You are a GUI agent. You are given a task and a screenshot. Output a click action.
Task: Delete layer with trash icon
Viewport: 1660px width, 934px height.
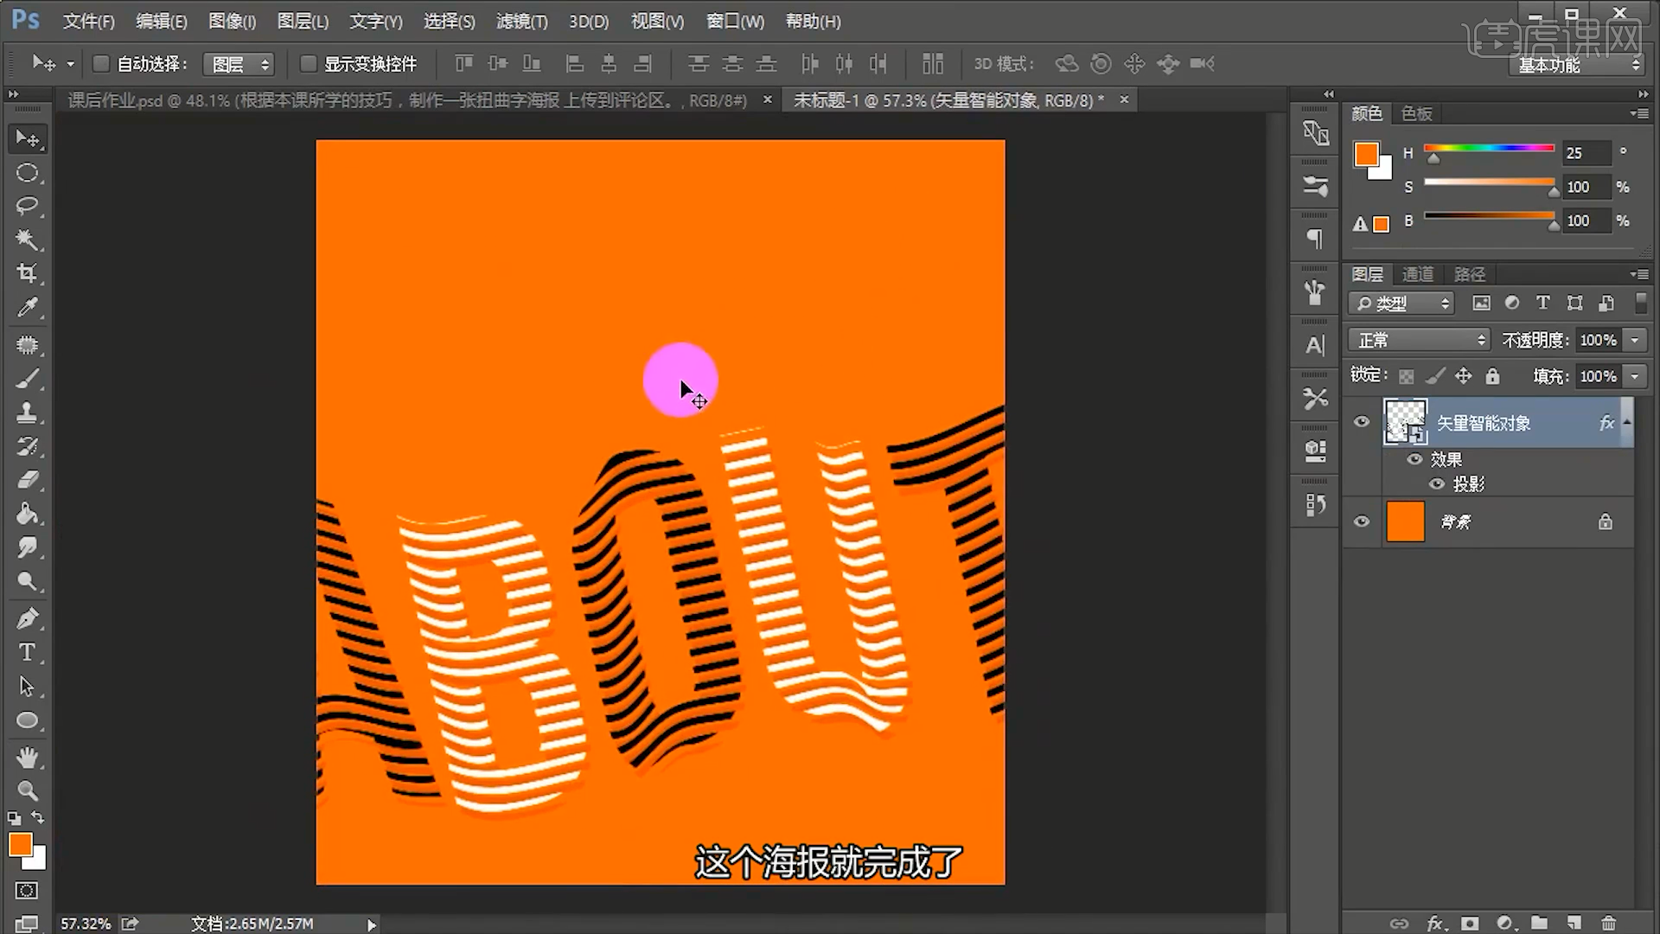pos(1608,923)
